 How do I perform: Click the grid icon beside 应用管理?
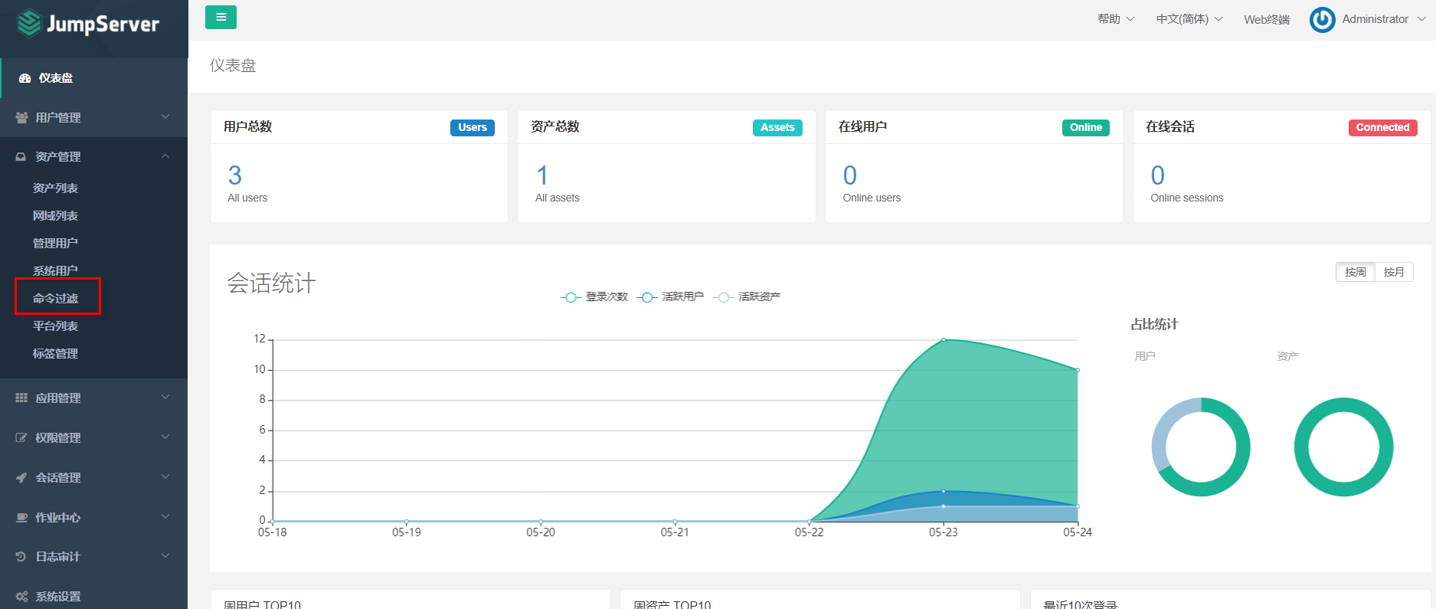coord(21,398)
